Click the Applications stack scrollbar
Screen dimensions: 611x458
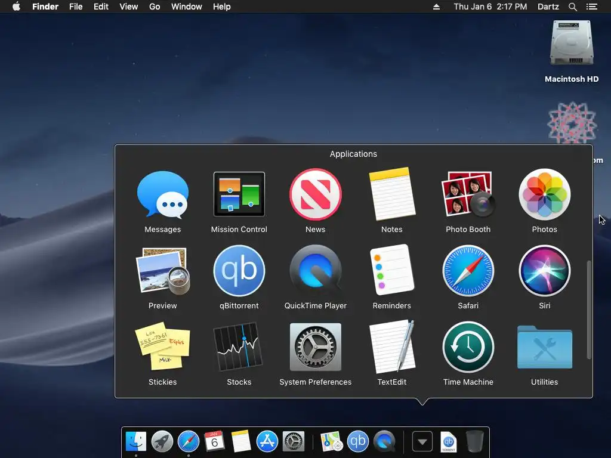pyautogui.click(x=589, y=310)
